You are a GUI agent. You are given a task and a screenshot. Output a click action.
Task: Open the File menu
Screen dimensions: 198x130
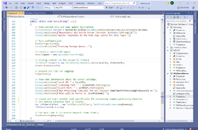pyautogui.click(x=10, y=3)
